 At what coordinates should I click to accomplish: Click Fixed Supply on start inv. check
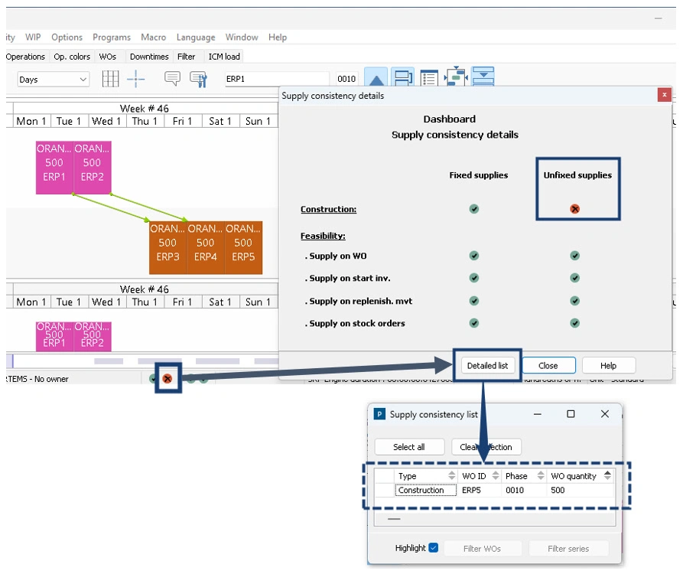point(474,278)
